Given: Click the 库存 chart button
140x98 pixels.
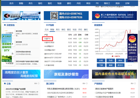Looking at the screenshot, I should pos(120,61).
